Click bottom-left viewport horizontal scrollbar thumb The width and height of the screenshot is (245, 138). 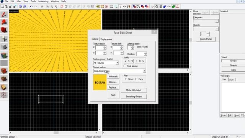[x=56, y=133]
